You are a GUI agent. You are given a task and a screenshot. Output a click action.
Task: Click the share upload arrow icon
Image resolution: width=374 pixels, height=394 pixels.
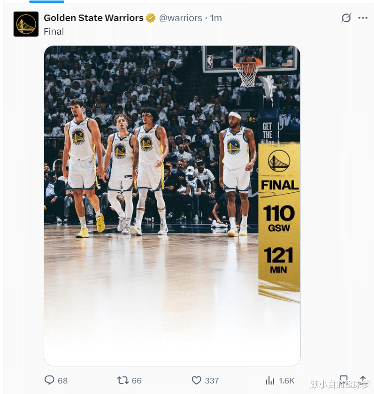[x=363, y=380]
